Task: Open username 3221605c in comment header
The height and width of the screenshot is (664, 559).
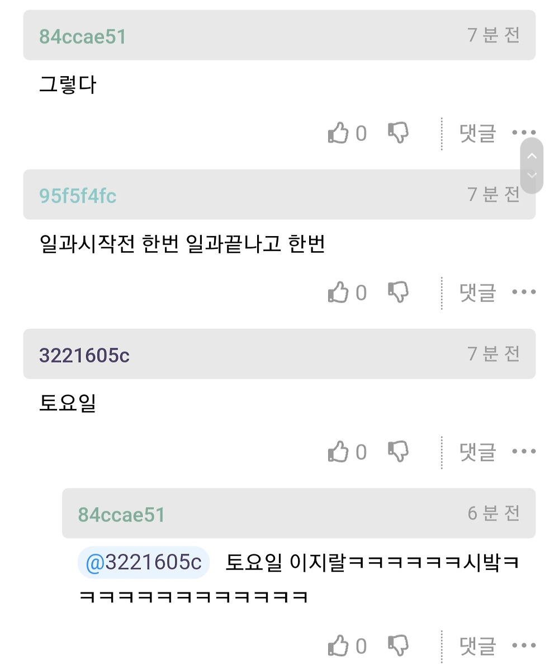Action: coord(84,355)
